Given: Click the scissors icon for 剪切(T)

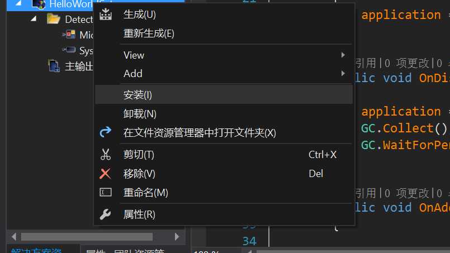Looking at the screenshot, I should [x=106, y=154].
